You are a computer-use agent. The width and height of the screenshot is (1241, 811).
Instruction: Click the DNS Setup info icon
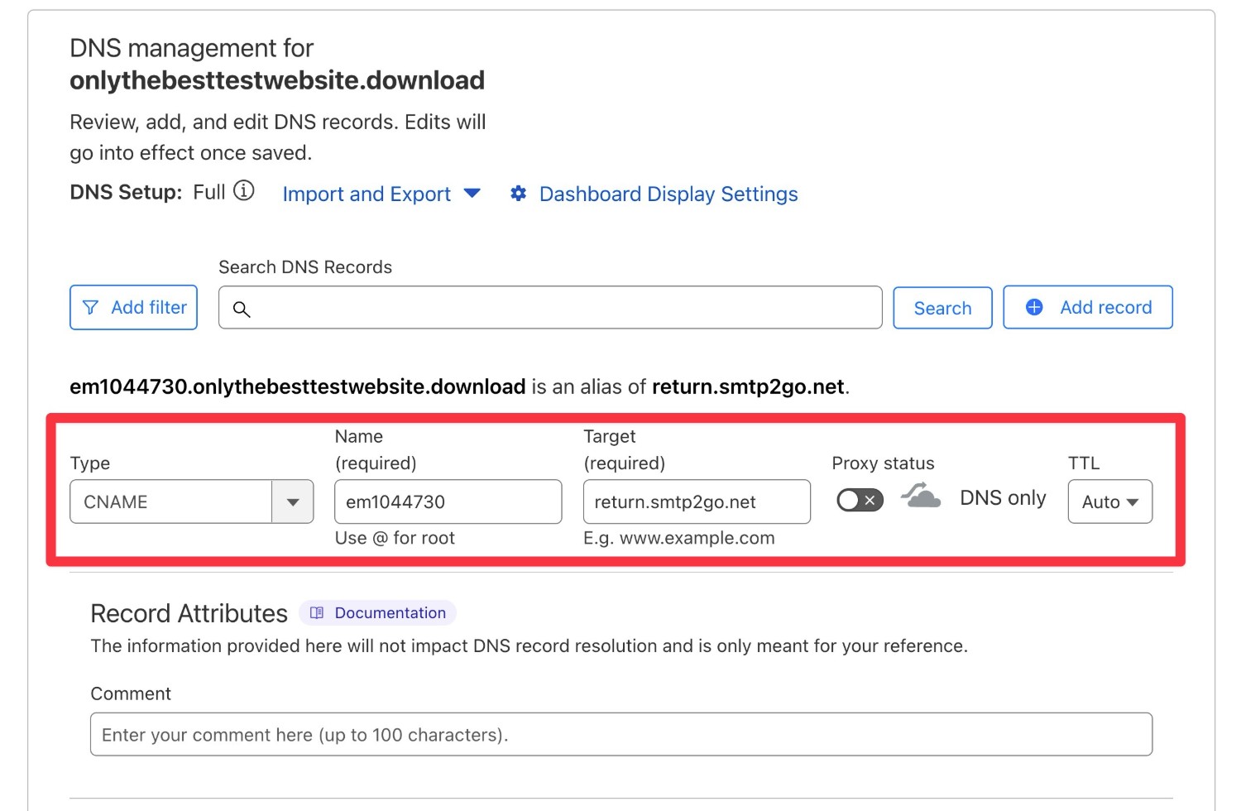tap(244, 191)
